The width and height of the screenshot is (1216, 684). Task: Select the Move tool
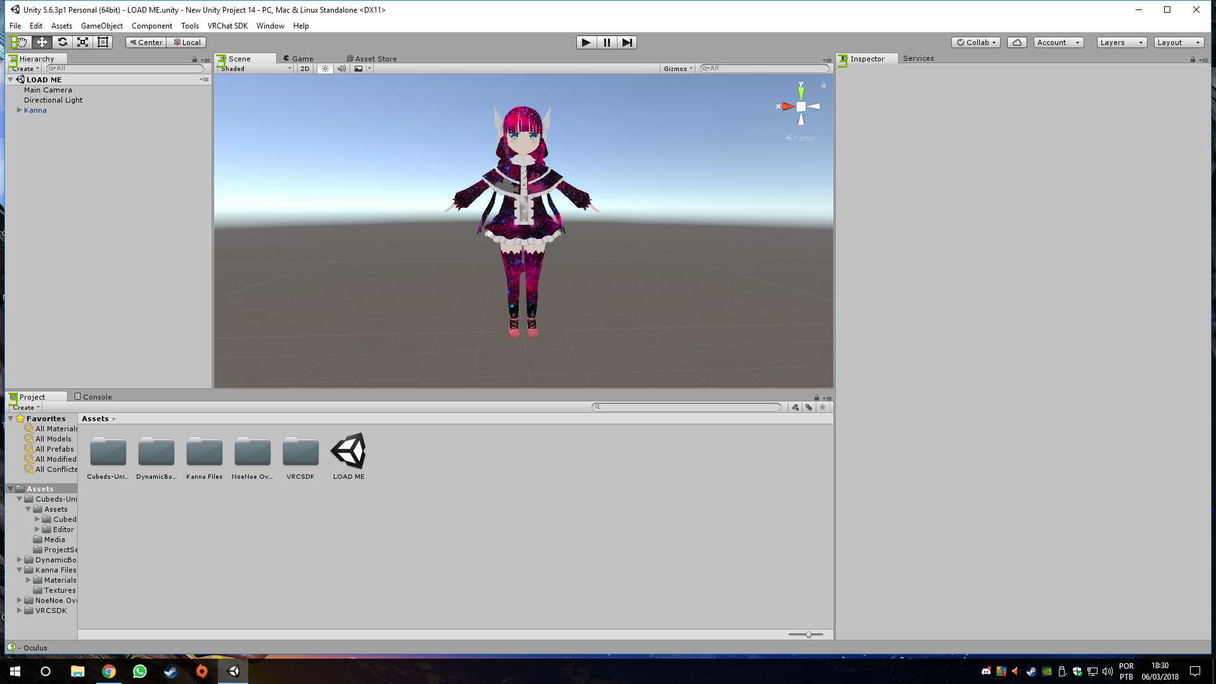click(42, 42)
